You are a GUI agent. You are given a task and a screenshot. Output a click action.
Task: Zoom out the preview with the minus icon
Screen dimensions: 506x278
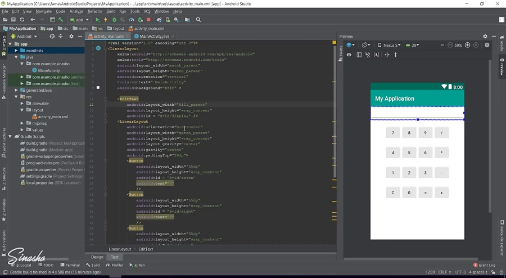[449, 45]
